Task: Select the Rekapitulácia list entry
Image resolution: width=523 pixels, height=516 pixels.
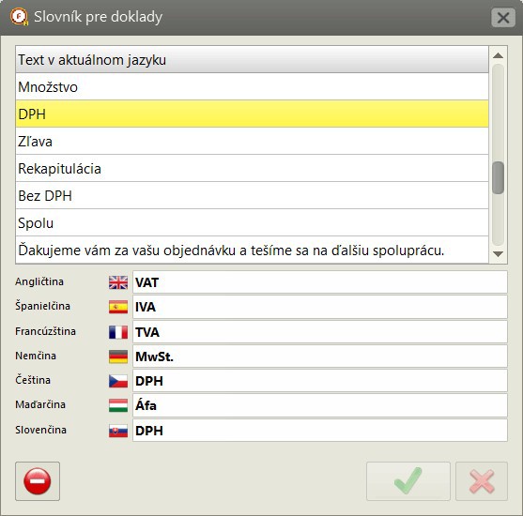Action: pos(252,168)
